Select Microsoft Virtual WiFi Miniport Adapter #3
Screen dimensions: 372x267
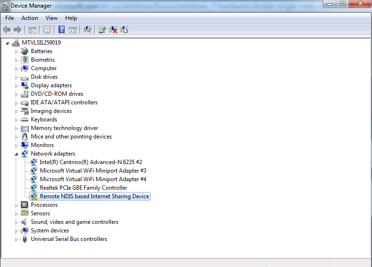click(x=93, y=171)
